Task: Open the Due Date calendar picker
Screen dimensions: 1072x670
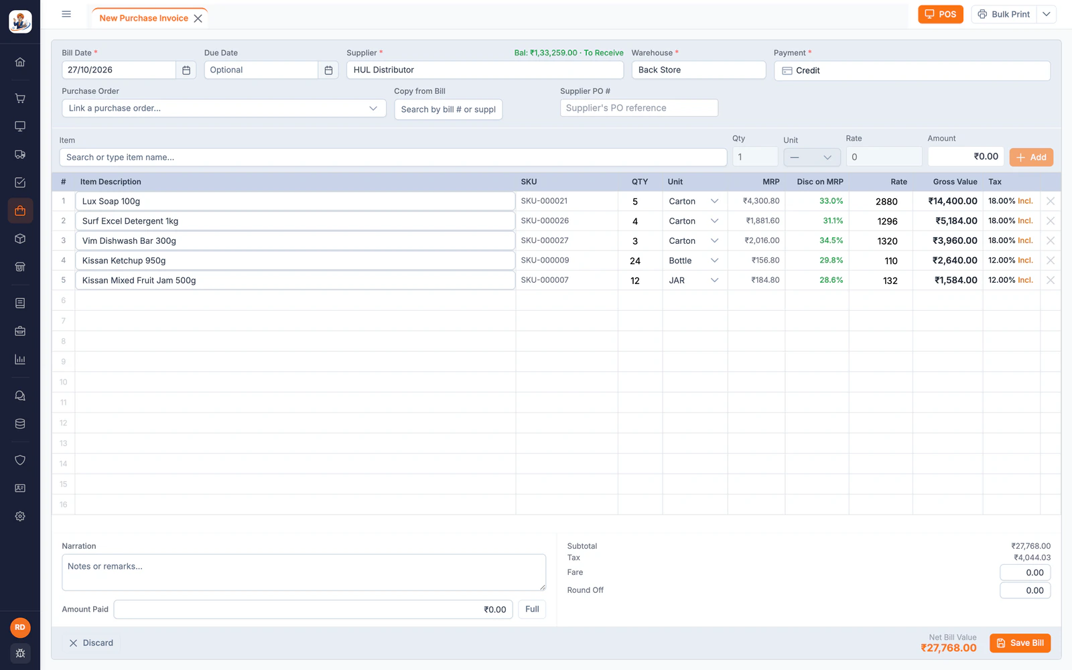Action: tap(328, 70)
